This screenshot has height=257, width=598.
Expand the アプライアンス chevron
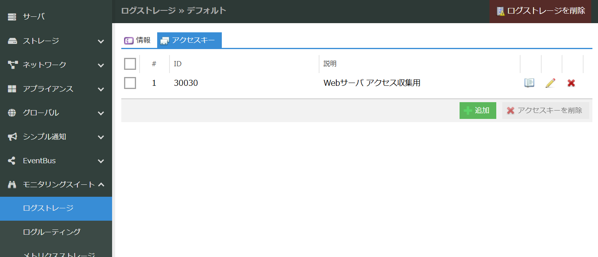point(101,89)
